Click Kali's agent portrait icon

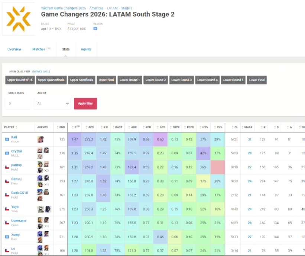pos(40,139)
